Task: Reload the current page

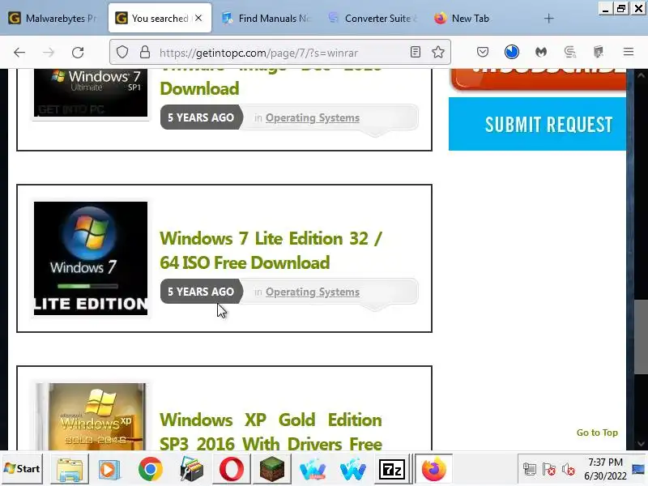Action: [x=78, y=53]
